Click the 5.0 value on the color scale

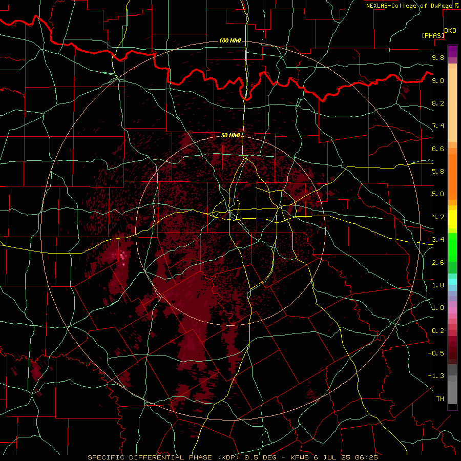(x=438, y=194)
